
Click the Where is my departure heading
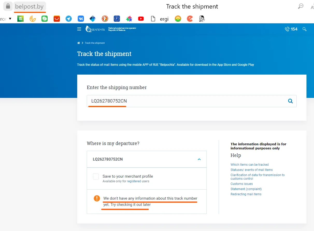(x=113, y=143)
